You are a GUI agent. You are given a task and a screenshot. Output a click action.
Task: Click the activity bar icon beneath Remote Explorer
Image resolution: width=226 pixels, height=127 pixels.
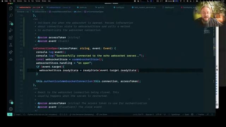(x=11, y=60)
